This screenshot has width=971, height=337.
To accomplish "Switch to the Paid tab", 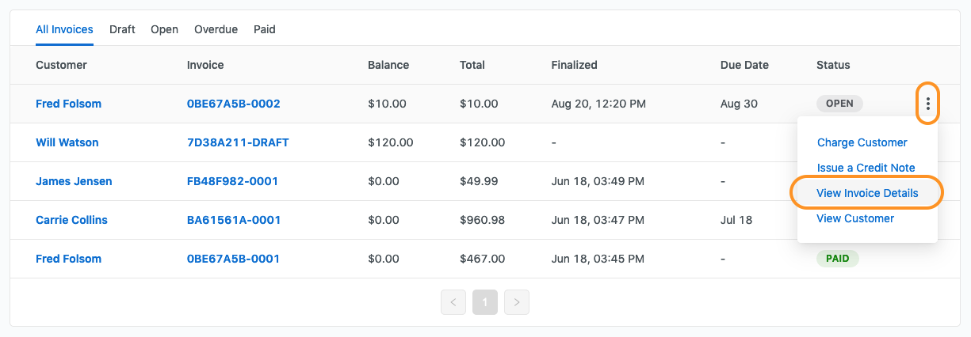I will pos(265,29).
